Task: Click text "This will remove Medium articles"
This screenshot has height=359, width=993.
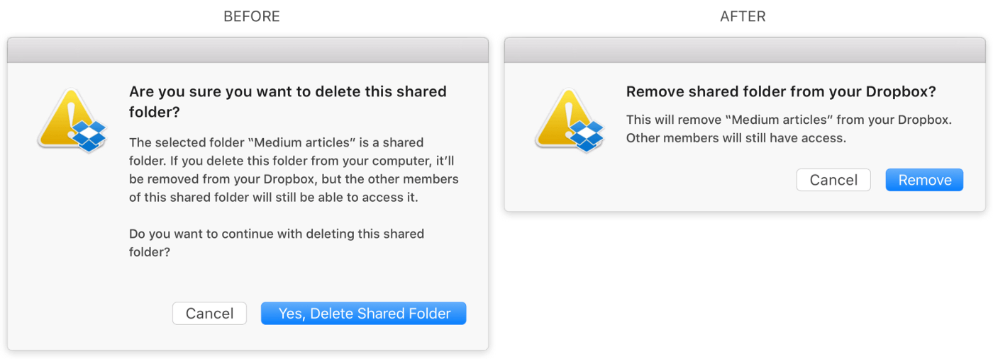Action: pyautogui.click(x=789, y=120)
